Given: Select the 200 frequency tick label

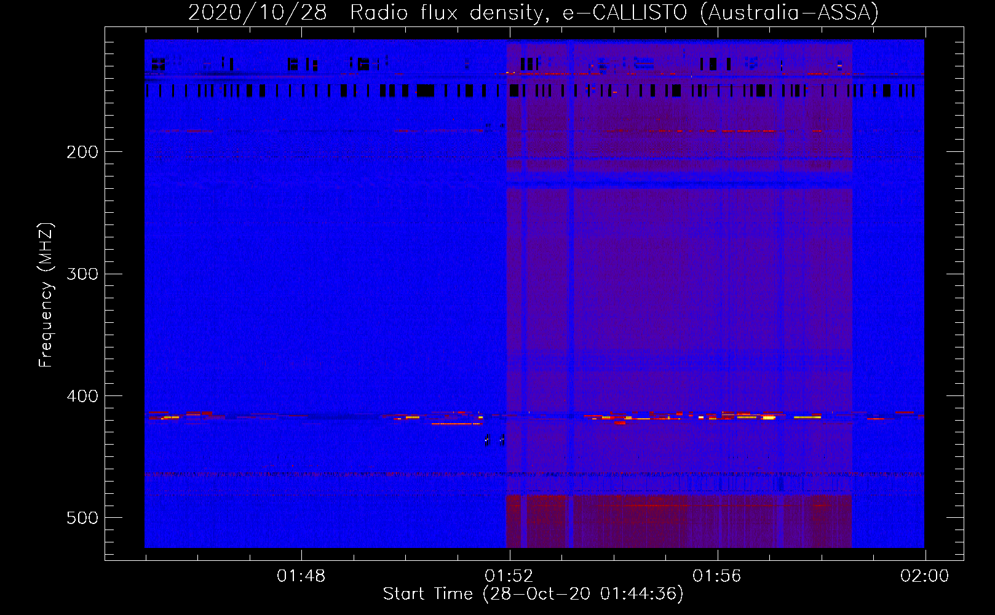Looking at the screenshot, I should pos(82,152).
